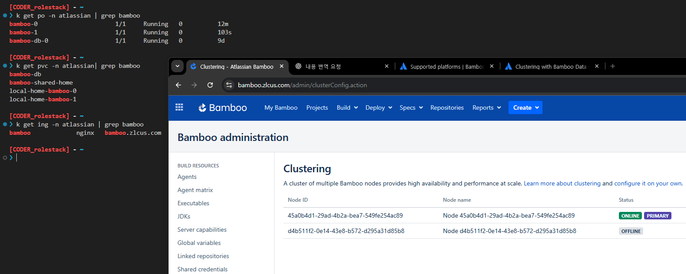Open the tab search chevron button
The width and height of the screenshot is (686, 274).
click(x=177, y=66)
